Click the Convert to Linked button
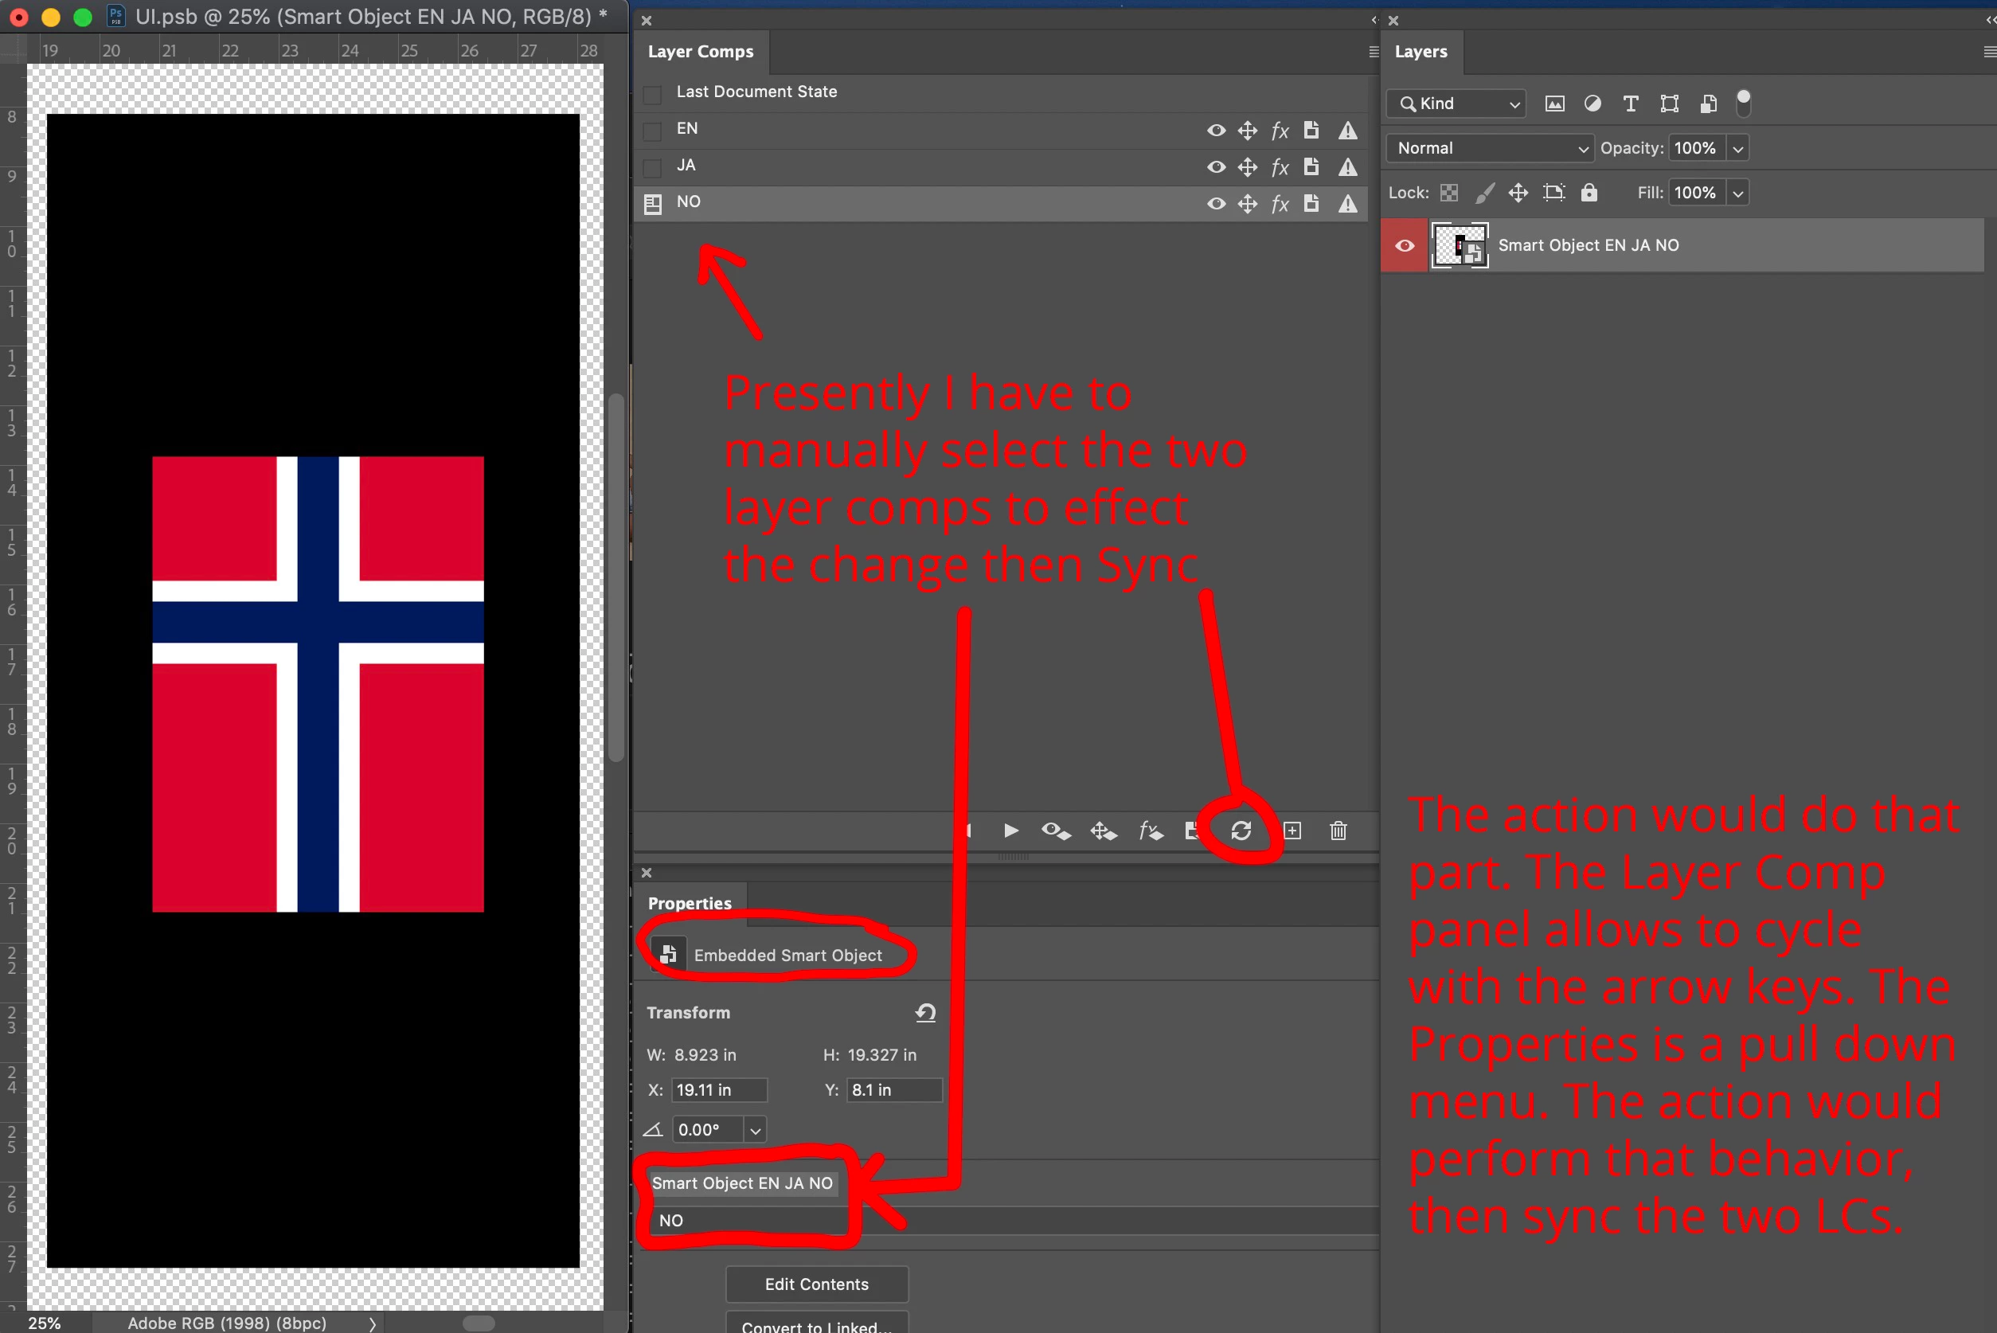The width and height of the screenshot is (1997, 1333). click(x=816, y=1323)
